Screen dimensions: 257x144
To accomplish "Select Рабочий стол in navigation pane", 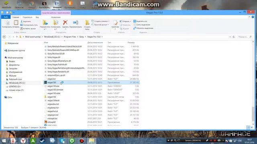I will (15, 79).
